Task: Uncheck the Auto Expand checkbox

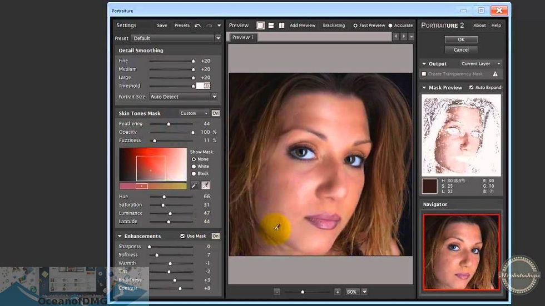Action: pos(472,88)
